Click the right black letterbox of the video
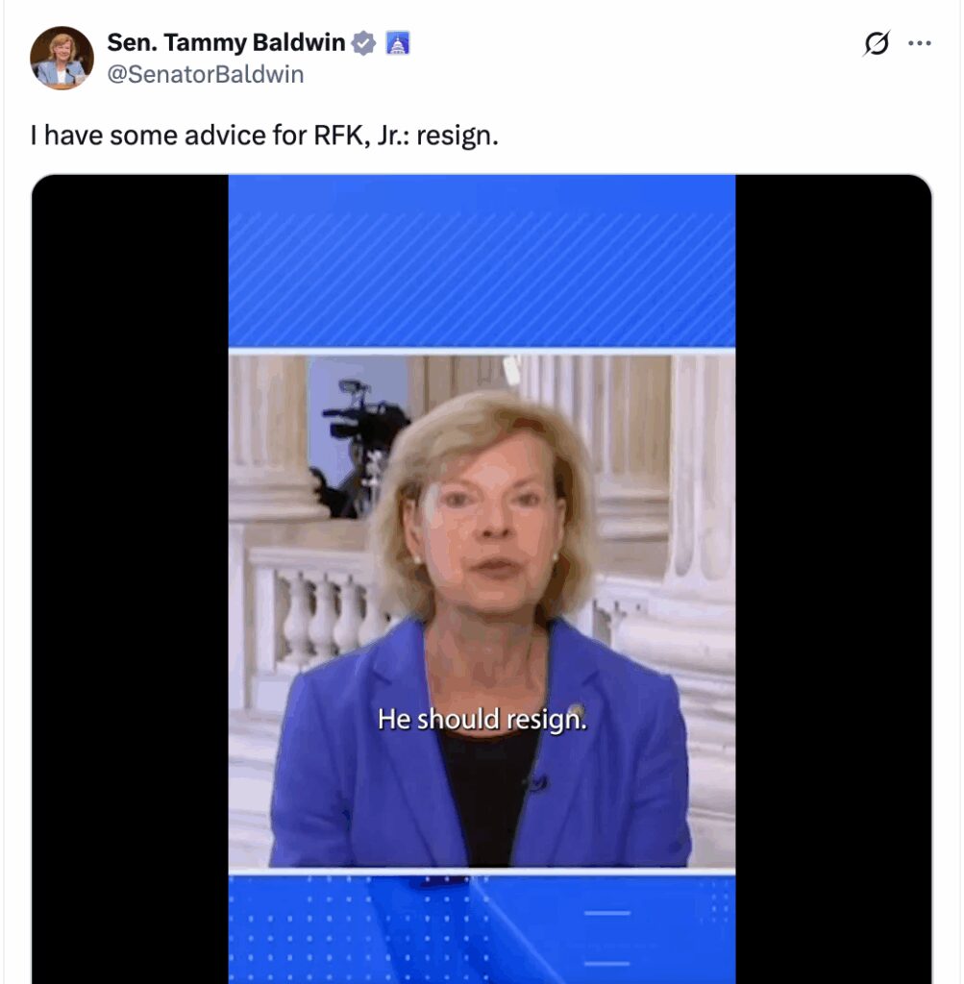 click(833, 578)
